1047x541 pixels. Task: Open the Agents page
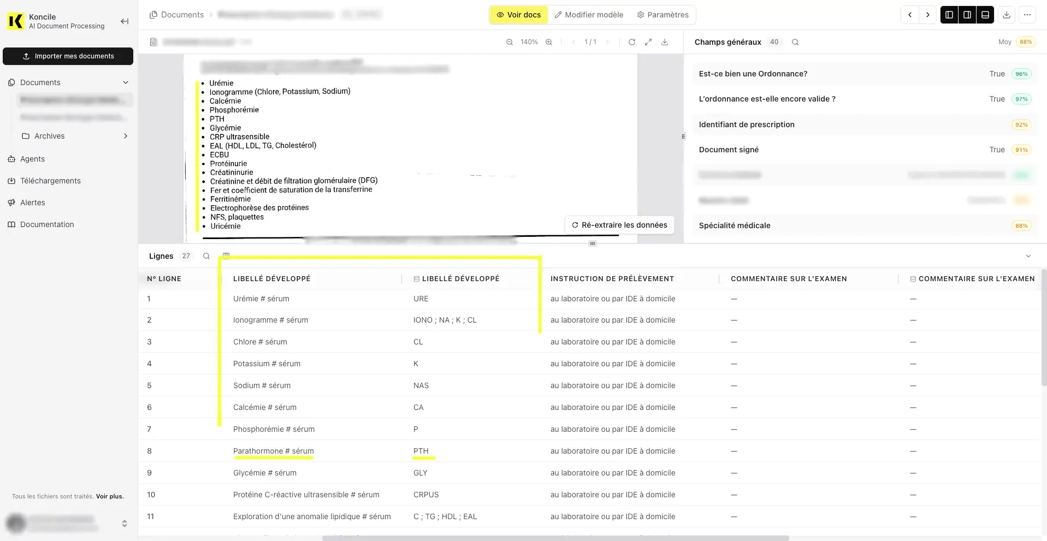[32, 159]
